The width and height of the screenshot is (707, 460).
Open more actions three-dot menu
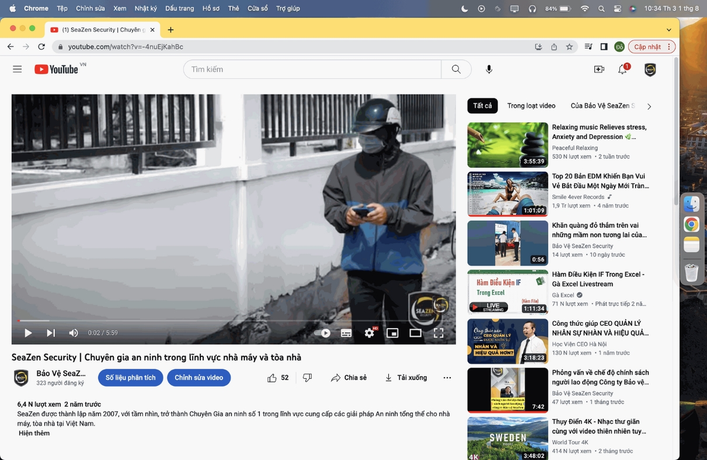point(447,378)
